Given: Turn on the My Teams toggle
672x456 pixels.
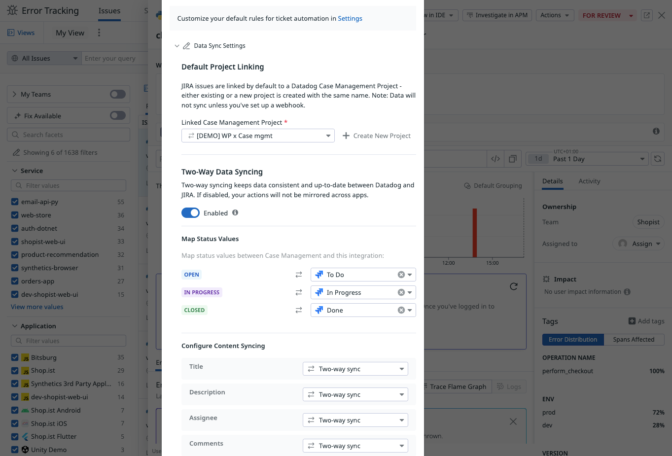Looking at the screenshot, I should click(117, 94).
